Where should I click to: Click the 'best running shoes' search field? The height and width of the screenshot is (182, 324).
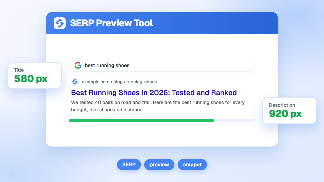pos(162,65)
